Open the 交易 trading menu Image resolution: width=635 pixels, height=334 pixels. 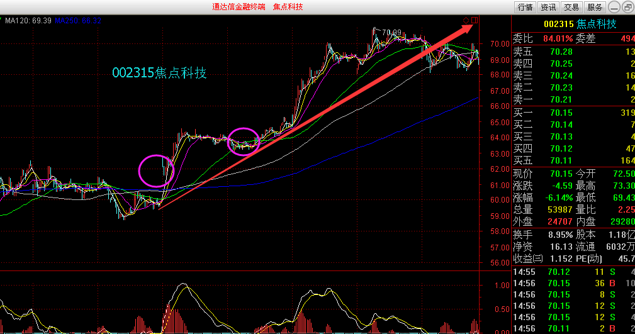pyautogui.click(x=571, y=8)
